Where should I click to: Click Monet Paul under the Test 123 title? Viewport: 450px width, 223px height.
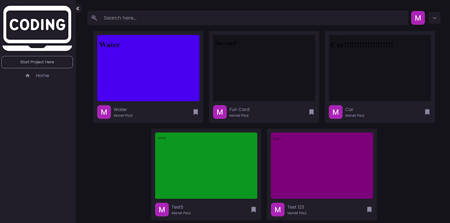point(297,213)
